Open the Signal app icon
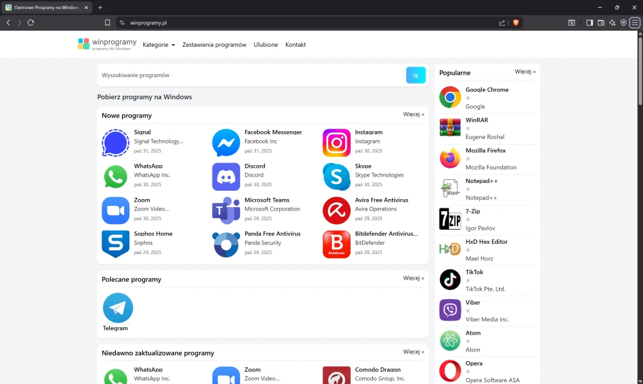 pyautogui.click(x=115, y=143)
